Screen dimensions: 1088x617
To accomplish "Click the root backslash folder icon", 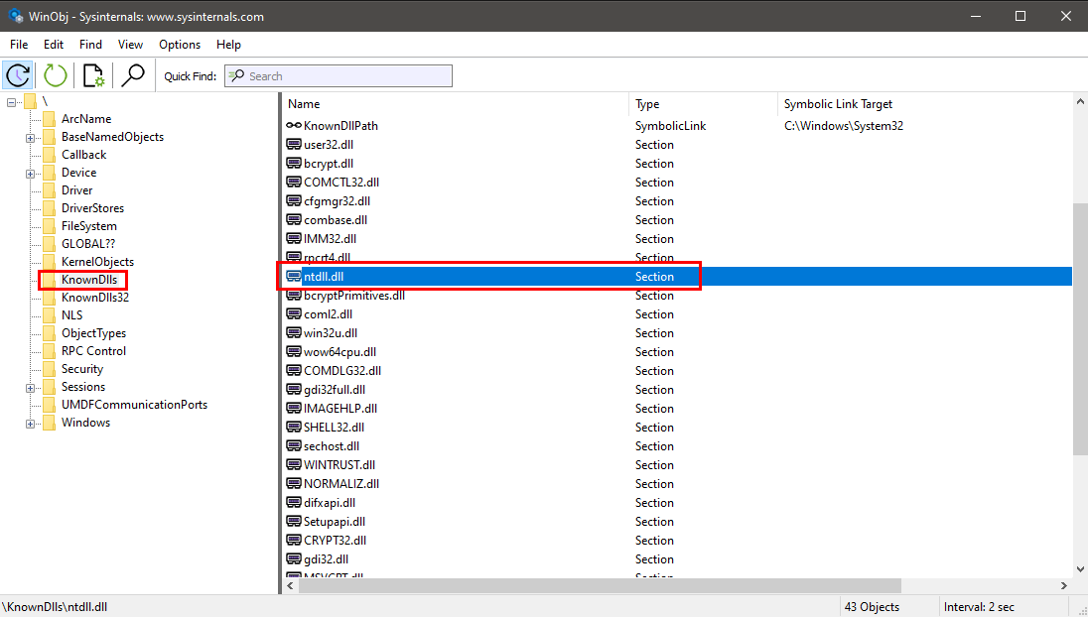I will (30, 101).
